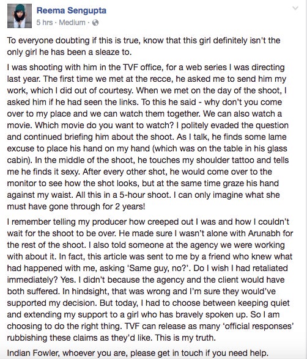This screenshot has height=359, width=307.
Task: Open Reema Sengupta's profile picture
Action: [x=20, y=16]
